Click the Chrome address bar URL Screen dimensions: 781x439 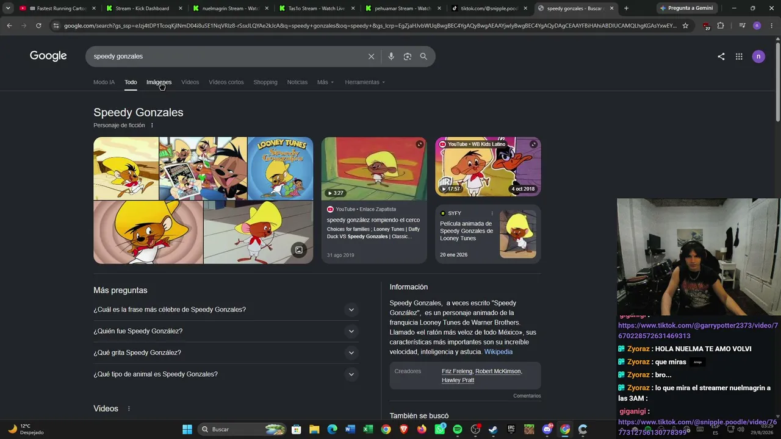pos(370,26)
